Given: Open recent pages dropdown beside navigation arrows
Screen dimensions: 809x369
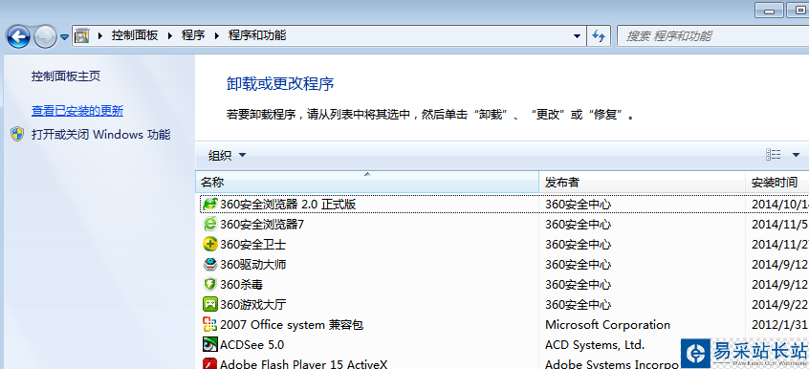Looking at the screenshot, I should pyautogui.click(x=64, y=36).
